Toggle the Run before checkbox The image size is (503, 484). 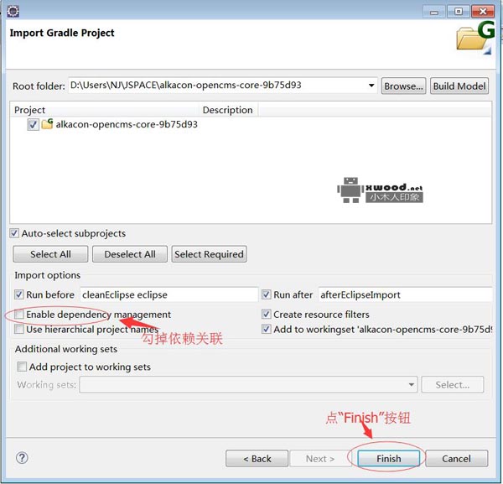click(x=19, y=294)
